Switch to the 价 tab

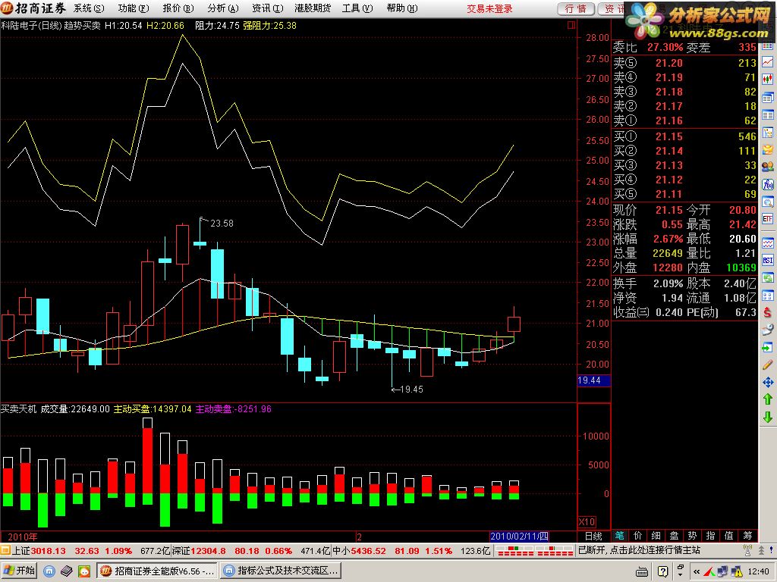(637, 536)
